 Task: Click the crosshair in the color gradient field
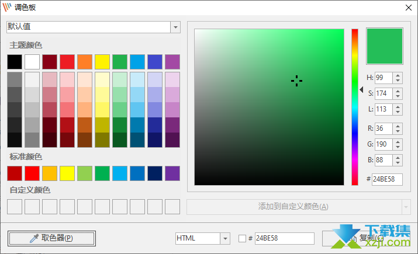(x=296, y=81)
